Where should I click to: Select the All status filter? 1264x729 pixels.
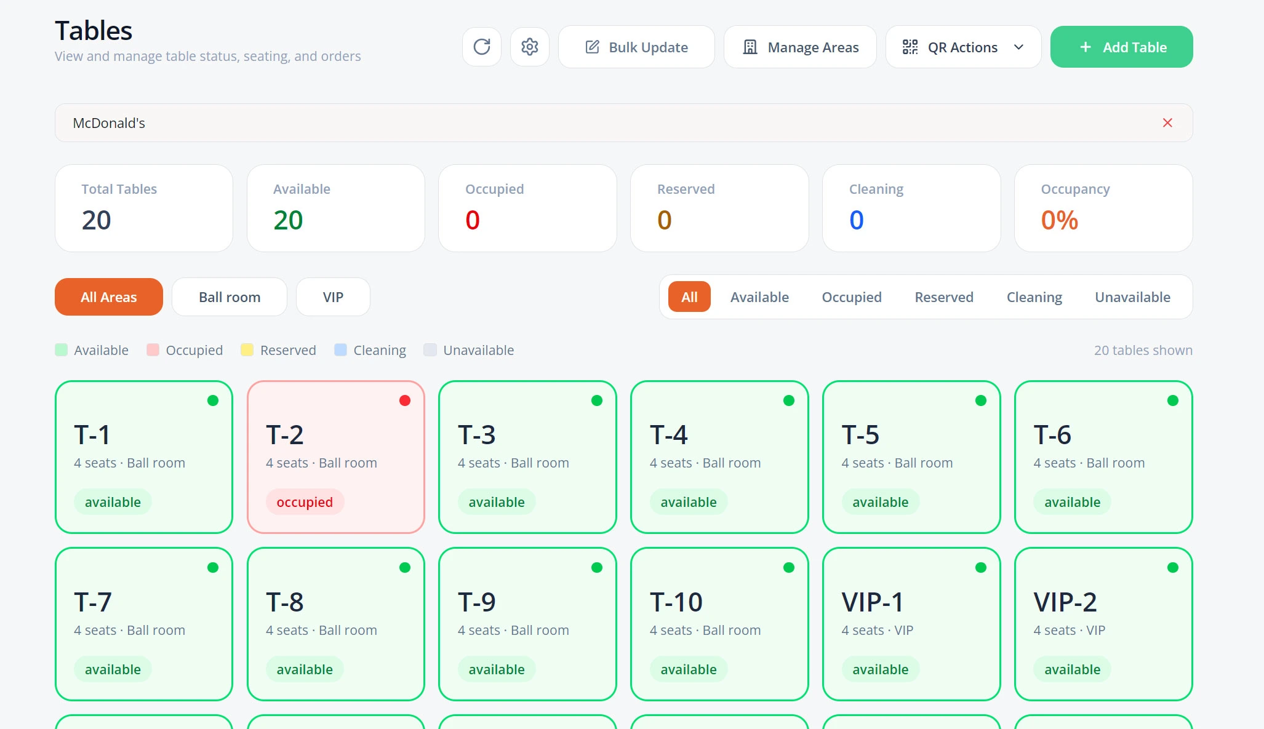pos(689,297)
